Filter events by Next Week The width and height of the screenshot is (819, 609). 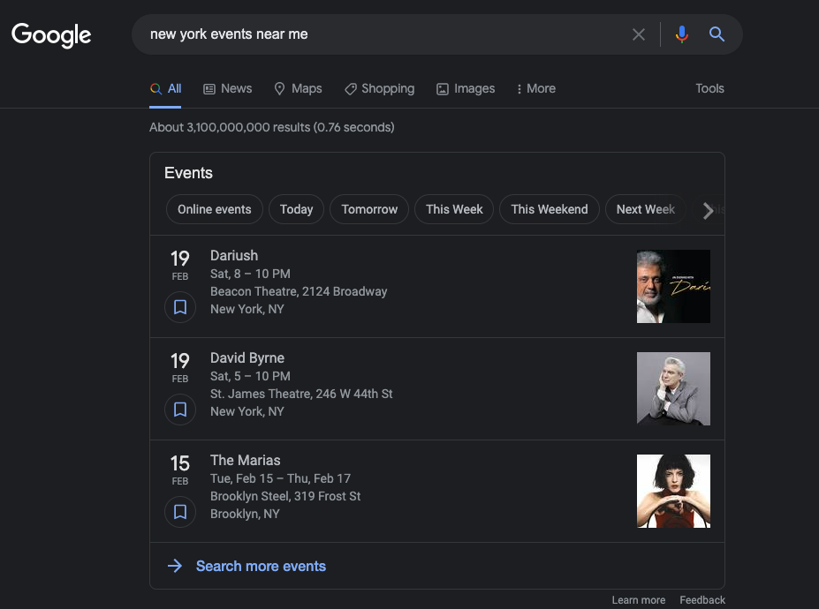click(x=646, y=209)
